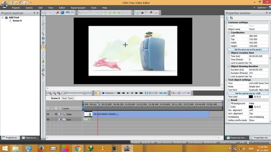
Task: Switch to the Resources window tab
Action: 237,138
